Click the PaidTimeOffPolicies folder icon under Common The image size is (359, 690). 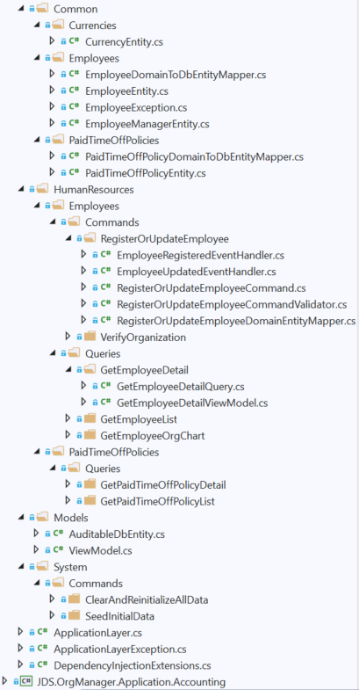pyautogui.click(x=59, y=141)
